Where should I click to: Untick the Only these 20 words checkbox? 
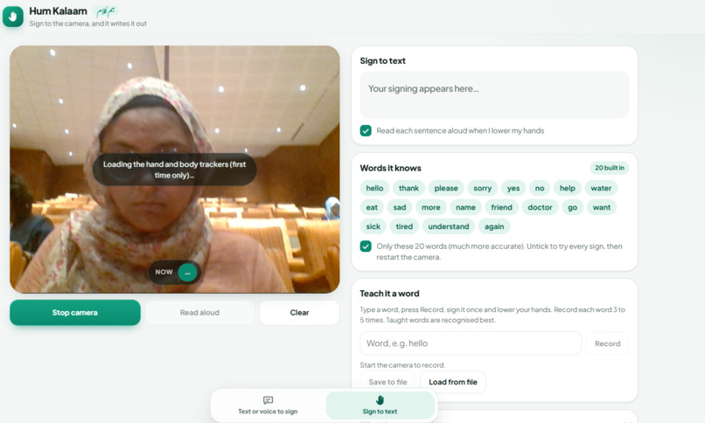point(366,246)
